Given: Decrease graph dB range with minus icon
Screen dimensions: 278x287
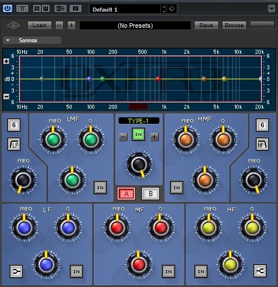Looking at the screenshot, I should [6, 97].
